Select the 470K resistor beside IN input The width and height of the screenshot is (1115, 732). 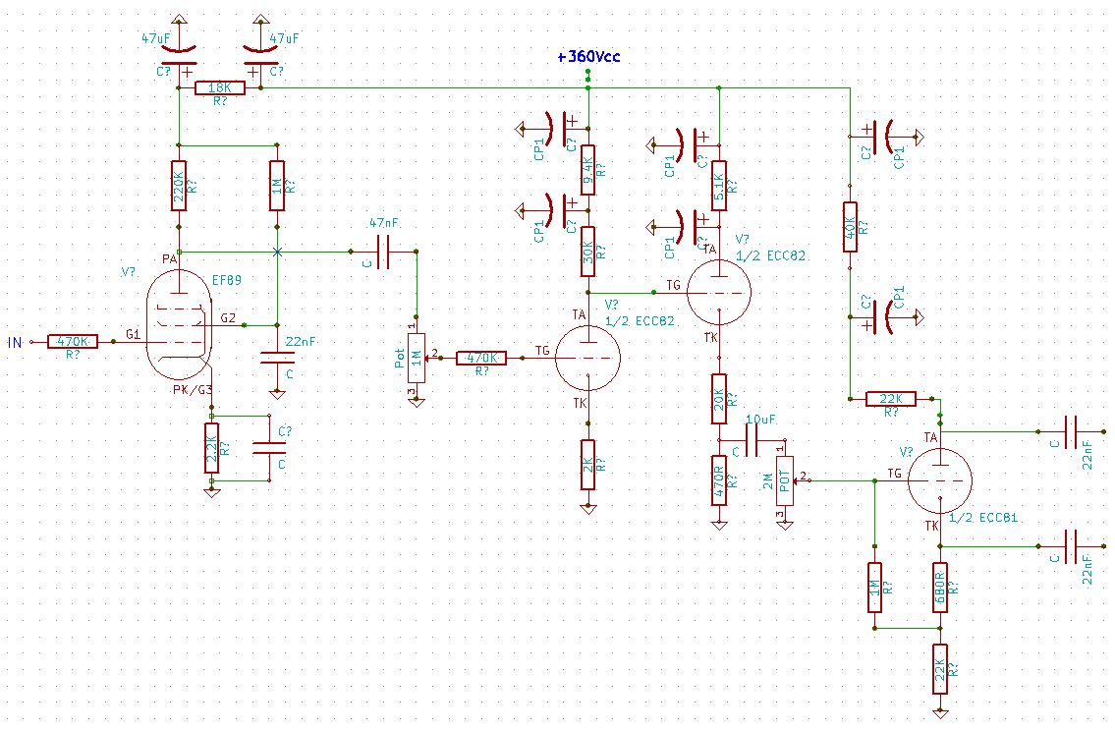point(74,341)
